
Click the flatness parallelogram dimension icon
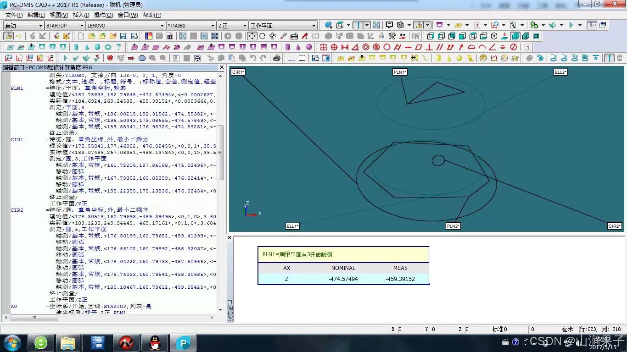419,47
